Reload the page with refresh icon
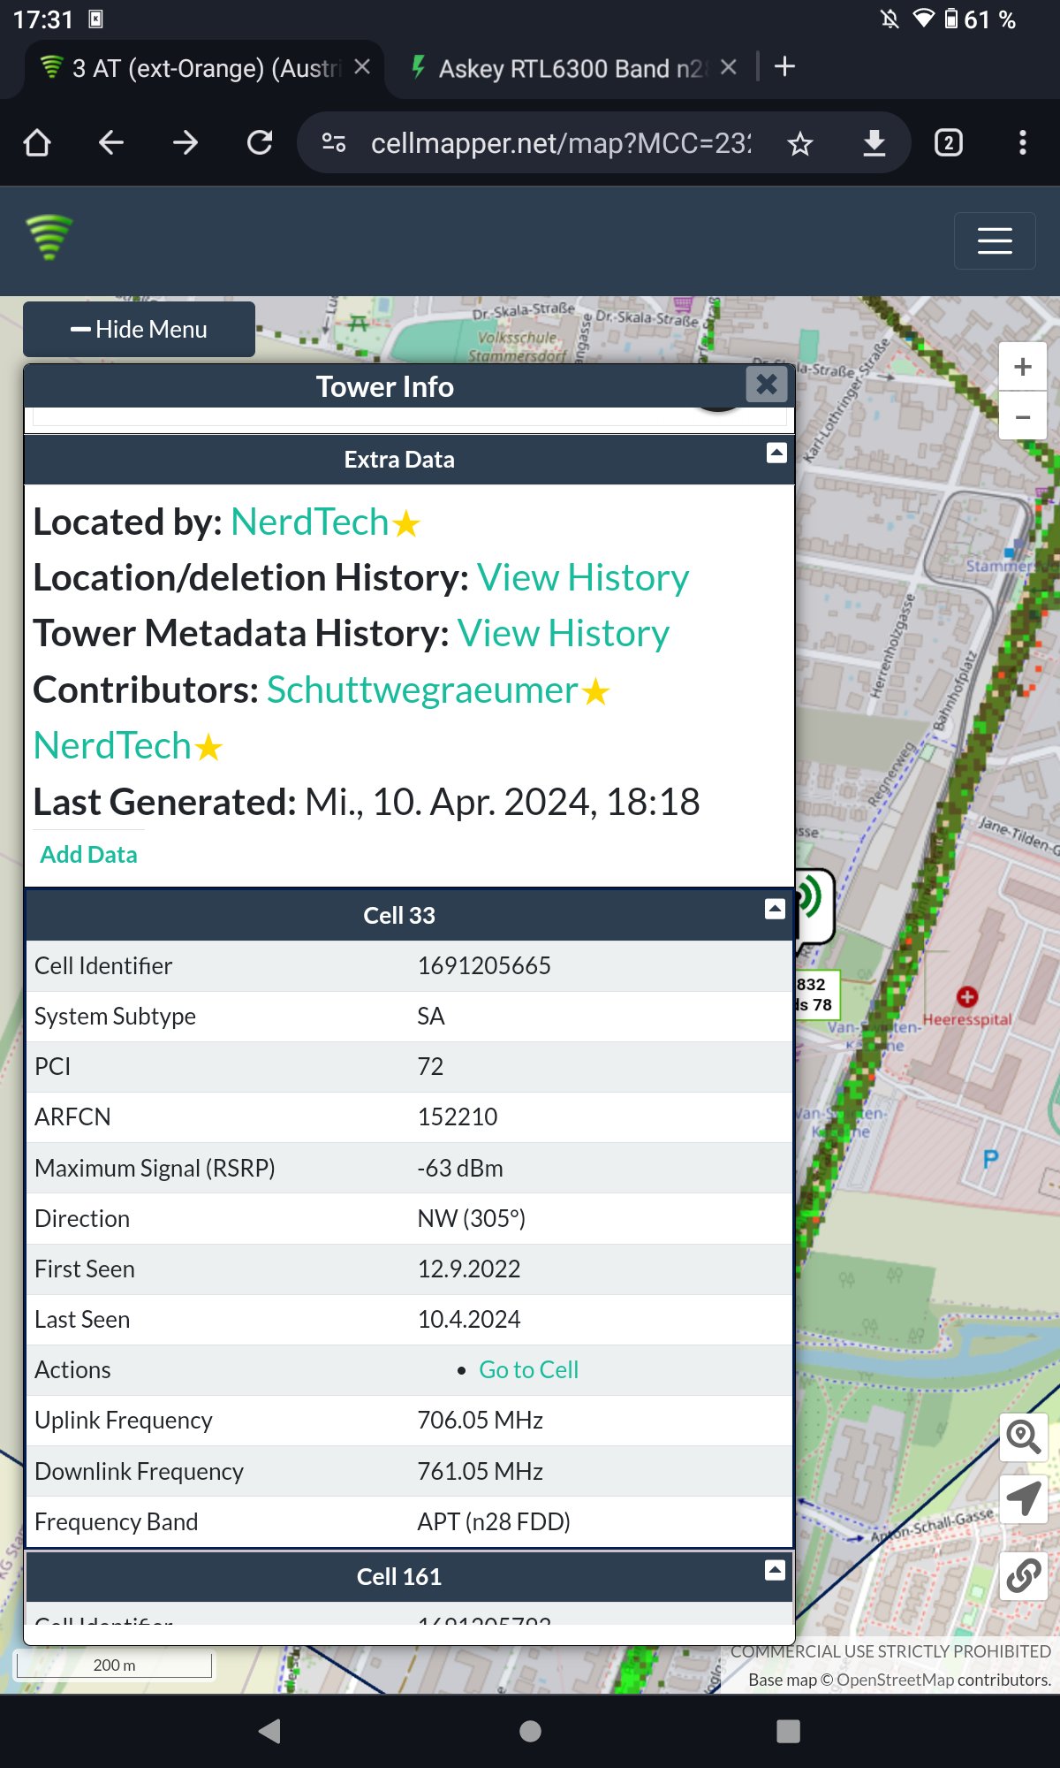1060x1768 pixels. 260,143
